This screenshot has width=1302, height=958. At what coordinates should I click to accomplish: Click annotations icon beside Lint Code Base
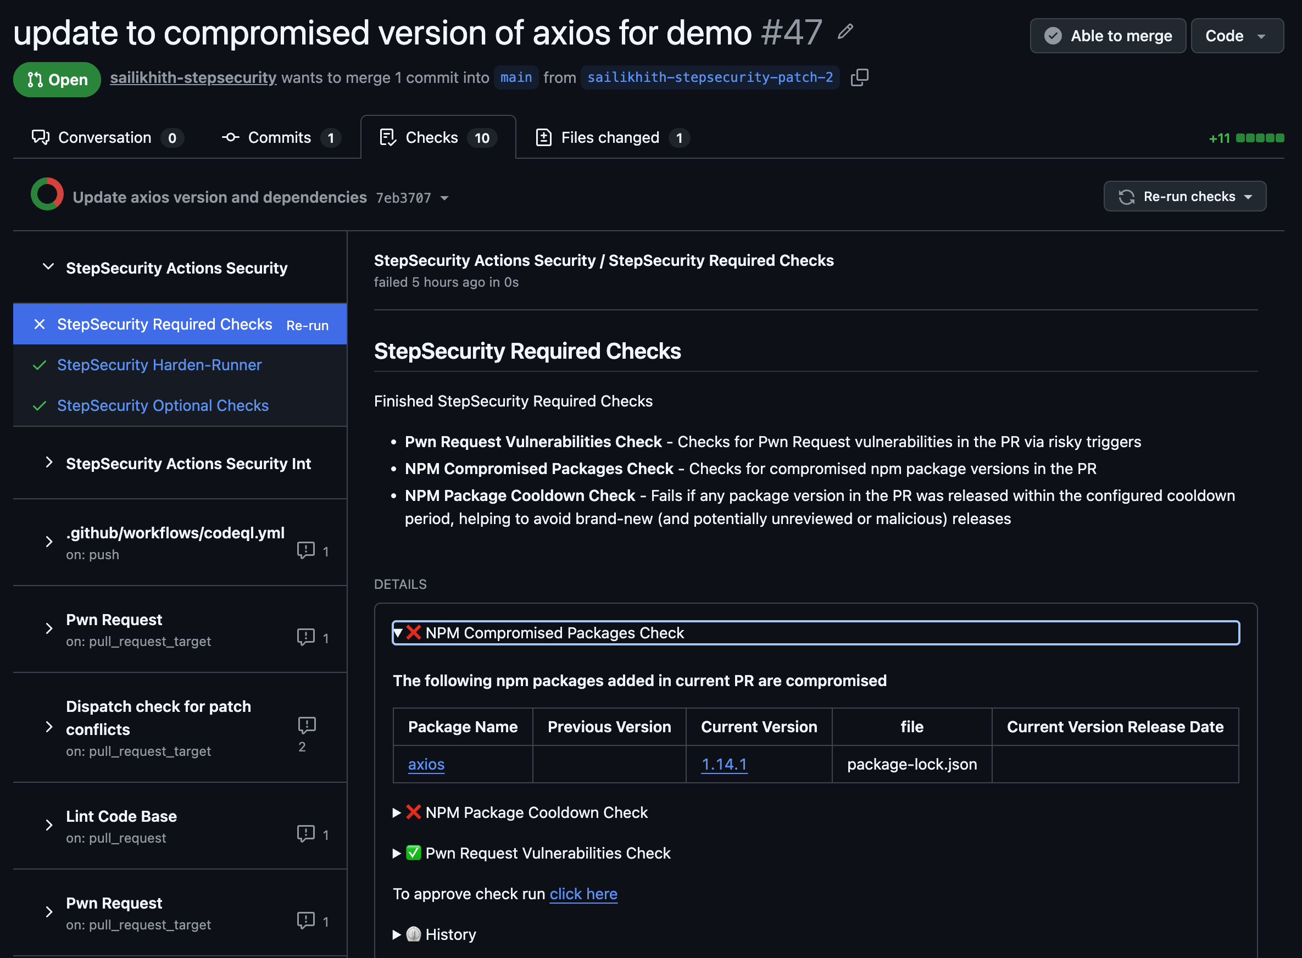click(x=305, y=833)
